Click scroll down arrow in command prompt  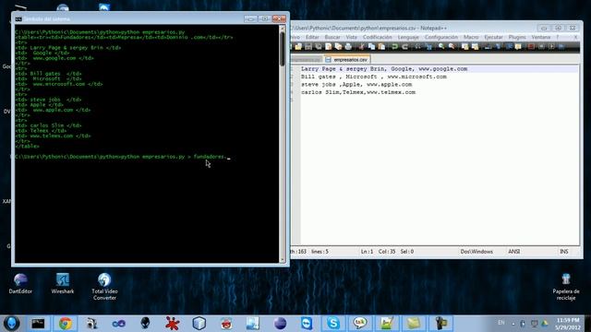point(283,260)
